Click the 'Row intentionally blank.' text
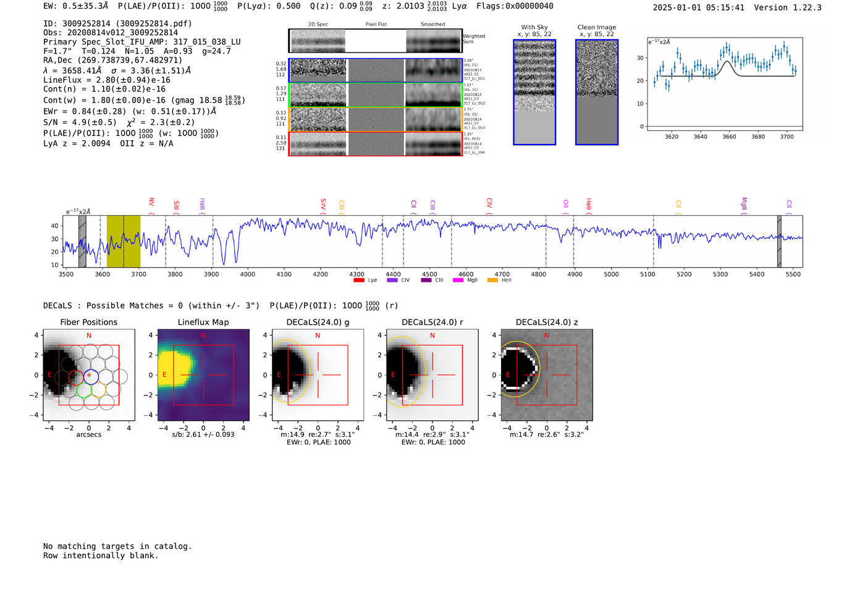The image size is (865, 589). pyautogui.click(x=101, y=556)
